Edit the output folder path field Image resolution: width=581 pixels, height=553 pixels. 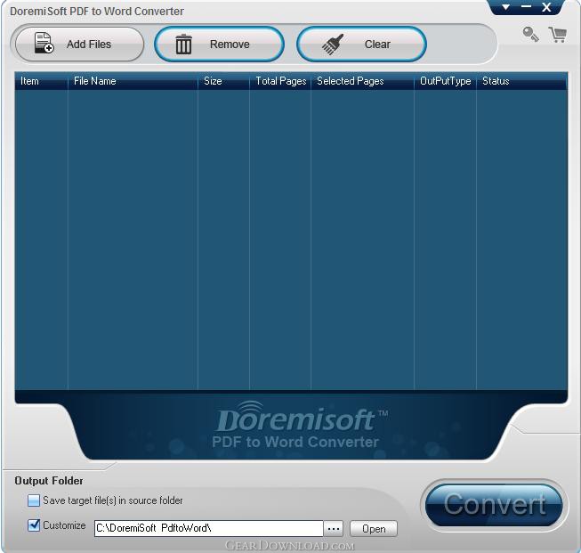pos(208,528)
